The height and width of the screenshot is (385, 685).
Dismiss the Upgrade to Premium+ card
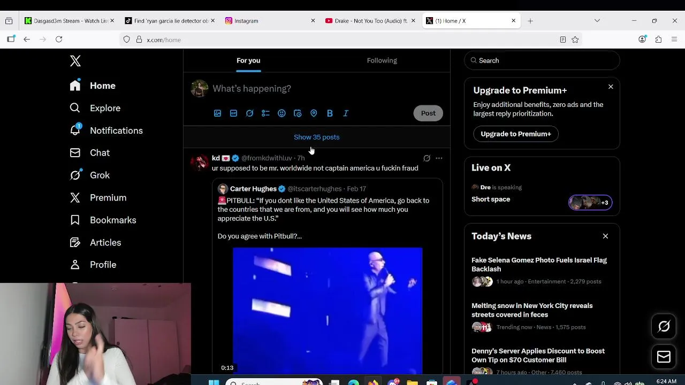pyautogui.click(x=611, y=87)
